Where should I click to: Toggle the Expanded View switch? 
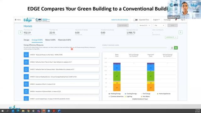(135, 20)
